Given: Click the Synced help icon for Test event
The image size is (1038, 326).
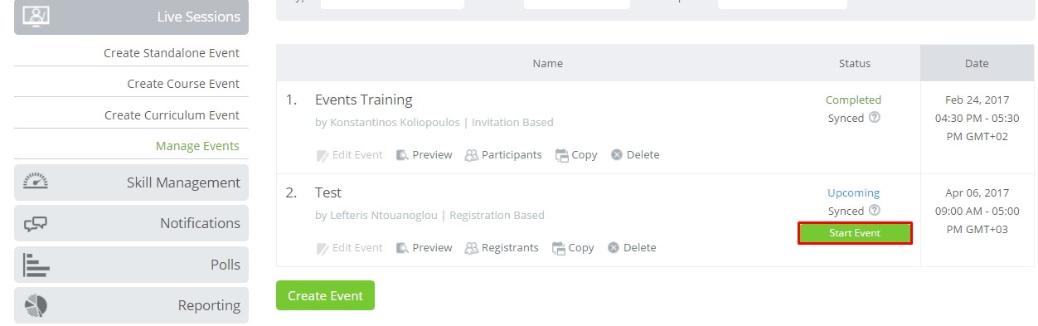Looking at the screenshot, I should 874,211.
